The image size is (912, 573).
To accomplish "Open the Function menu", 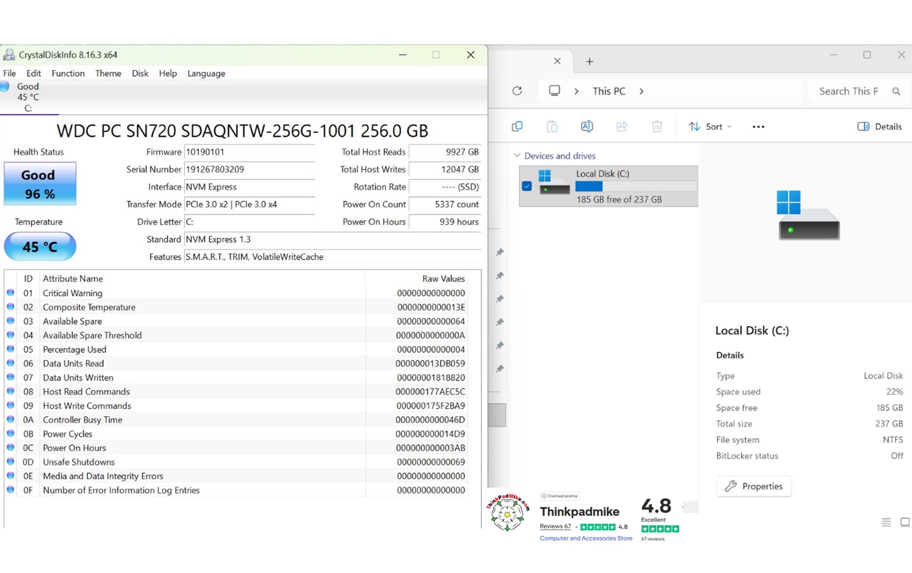I will pos(68,74).
